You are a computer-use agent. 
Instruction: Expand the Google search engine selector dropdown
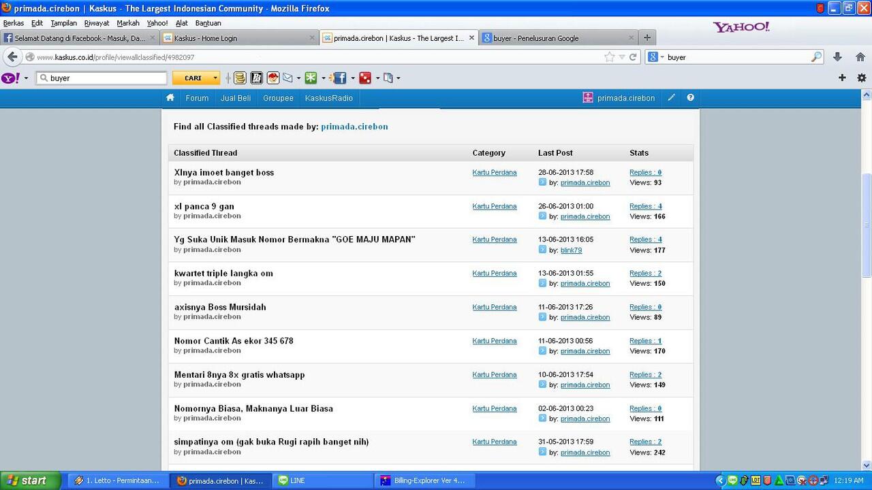click(655, 57)
